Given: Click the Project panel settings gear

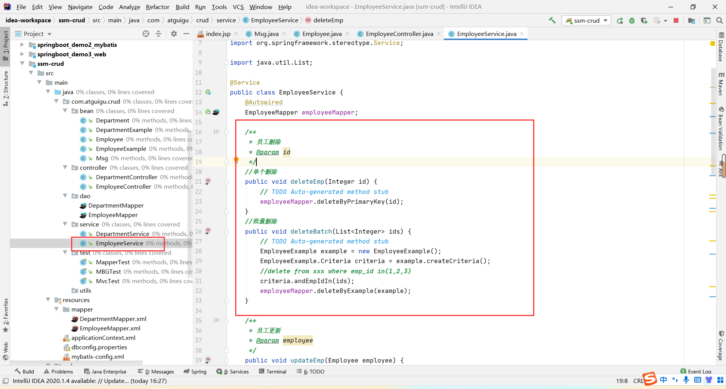Looking at the screenshot, I should (x=174, y=34).
